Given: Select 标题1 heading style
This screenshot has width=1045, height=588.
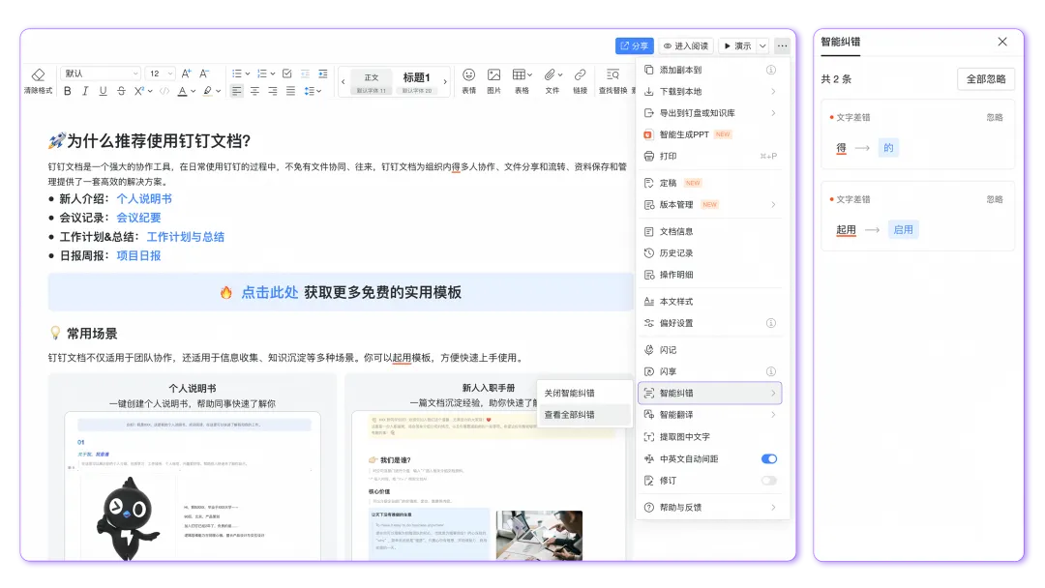Looking at the screenshot, I should point(416,82).
